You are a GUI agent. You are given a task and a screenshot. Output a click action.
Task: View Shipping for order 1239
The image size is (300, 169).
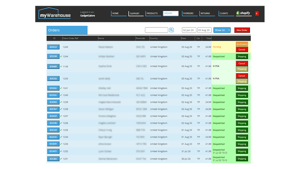click(242, 102)
